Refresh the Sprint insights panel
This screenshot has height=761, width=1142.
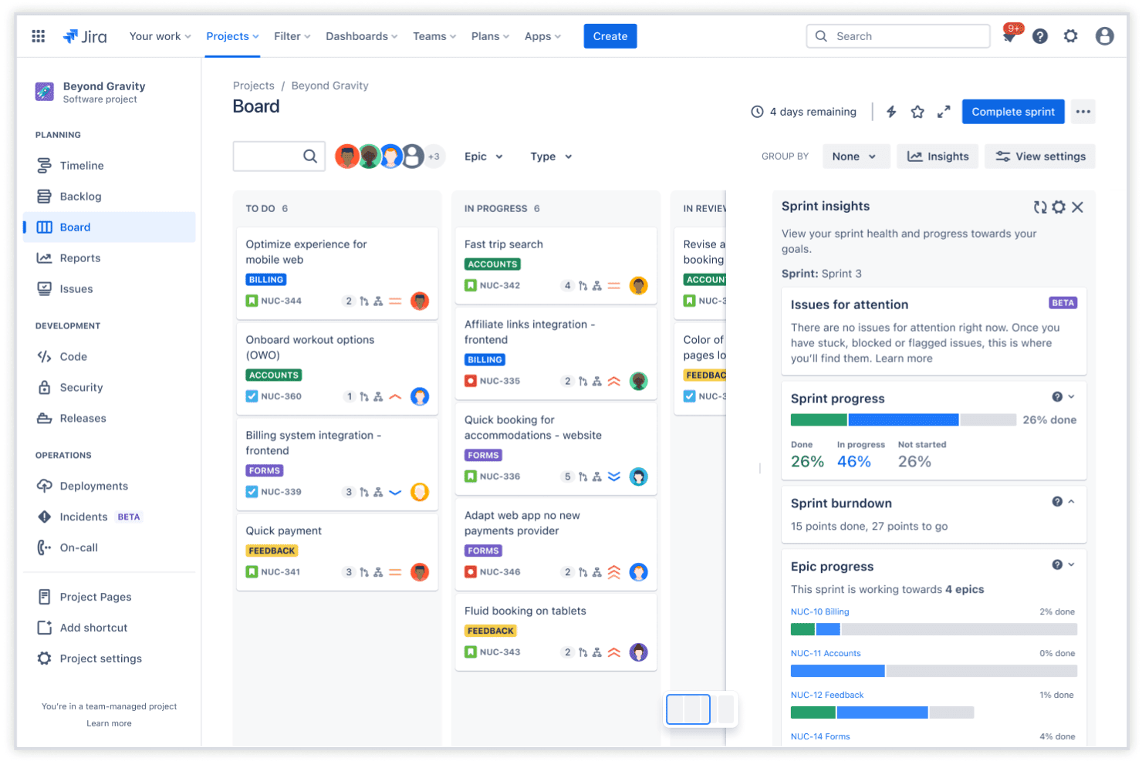tap(1040, 207)
